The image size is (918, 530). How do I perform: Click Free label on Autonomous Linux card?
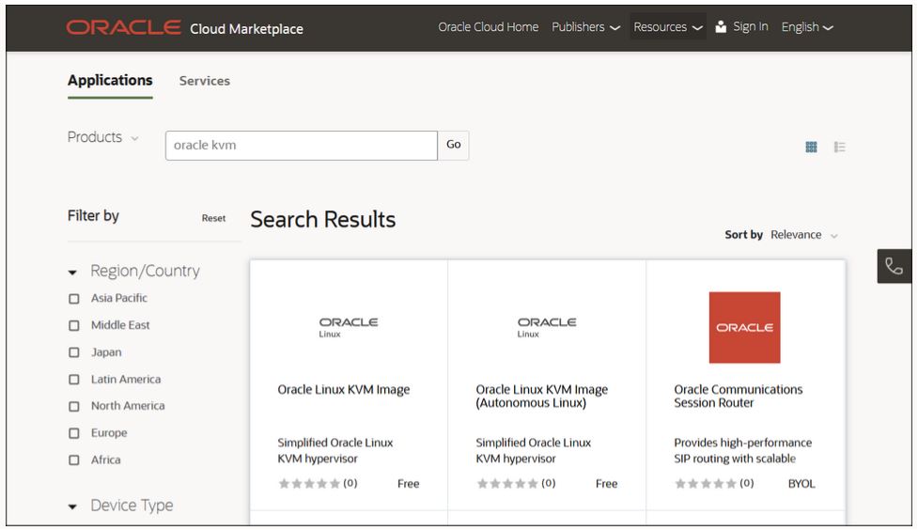click(x=607, y=484)
